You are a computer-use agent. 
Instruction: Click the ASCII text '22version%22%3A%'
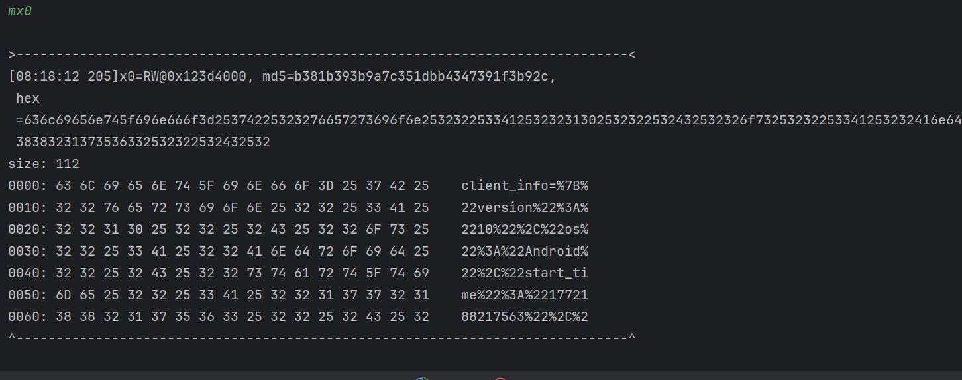[525, 208]
